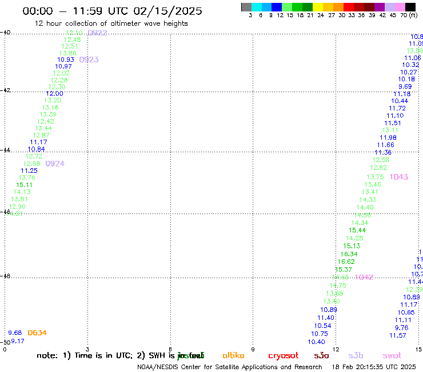Click the 11.25 wave height value

click(x=29, y=171)
